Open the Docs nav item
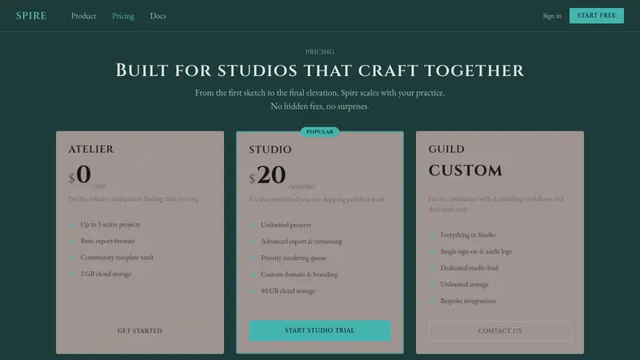The image size is (640, 360). point(158,16)
